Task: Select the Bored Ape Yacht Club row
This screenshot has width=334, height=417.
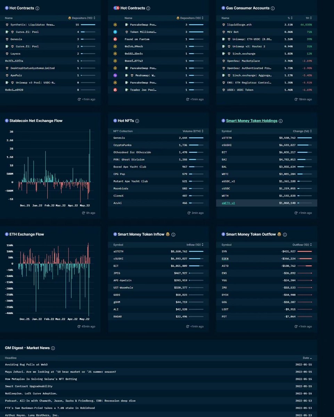Action: pyautogui.click(x=158, y=167)
